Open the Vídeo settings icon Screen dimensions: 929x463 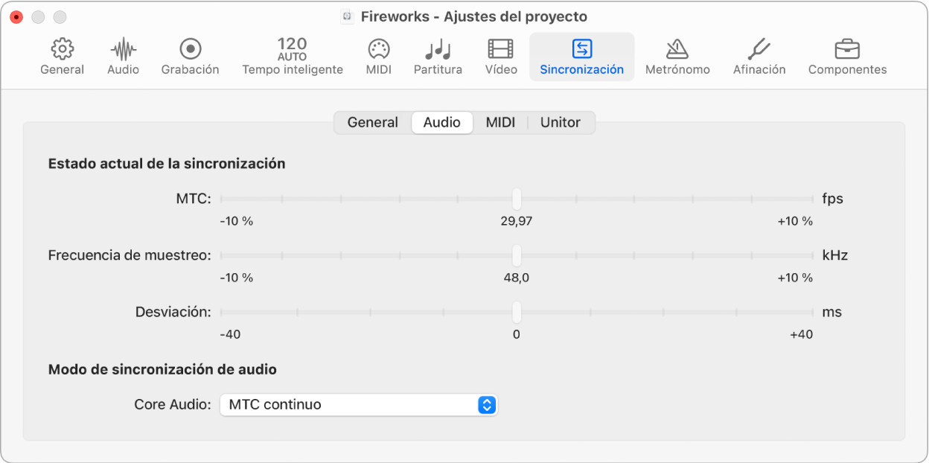point(500,57)
